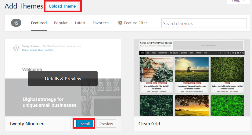Select the Twenty Nineteen theme name

(27, 124)
